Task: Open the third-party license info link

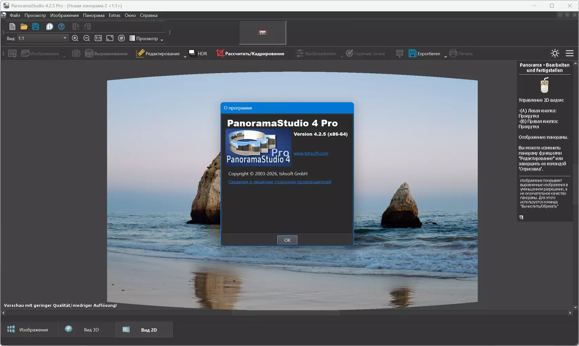Action: (280, 182)
